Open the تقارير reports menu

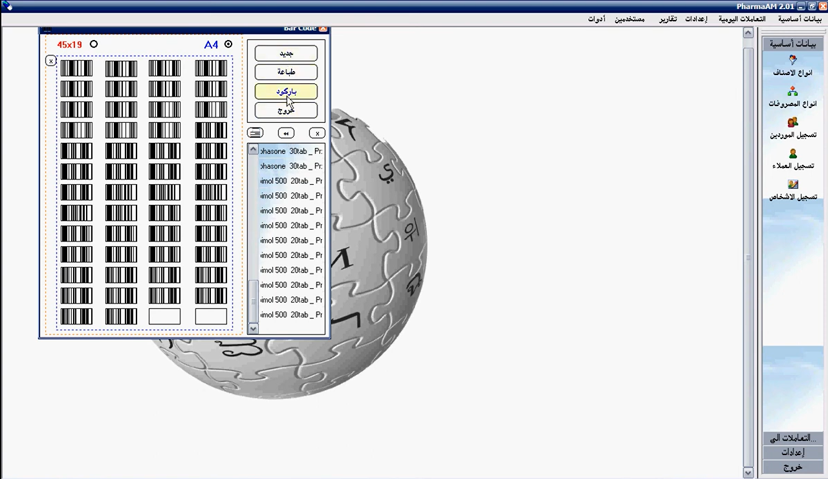point(668,19)
